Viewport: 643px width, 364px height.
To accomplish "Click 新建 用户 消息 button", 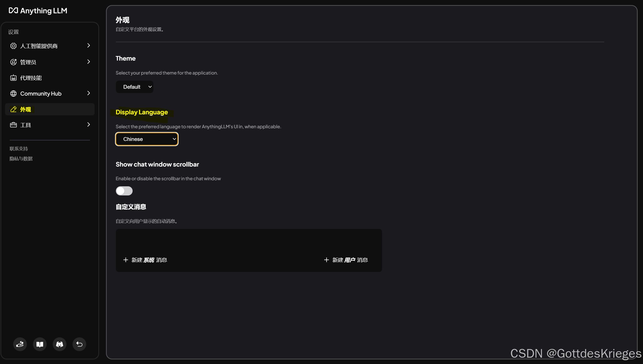I will pyautogui.click(x=346, y=260).
